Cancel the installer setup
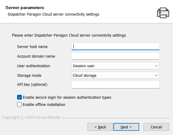Image resolution: width=173 pixels, height=135 pixels. 156,127
